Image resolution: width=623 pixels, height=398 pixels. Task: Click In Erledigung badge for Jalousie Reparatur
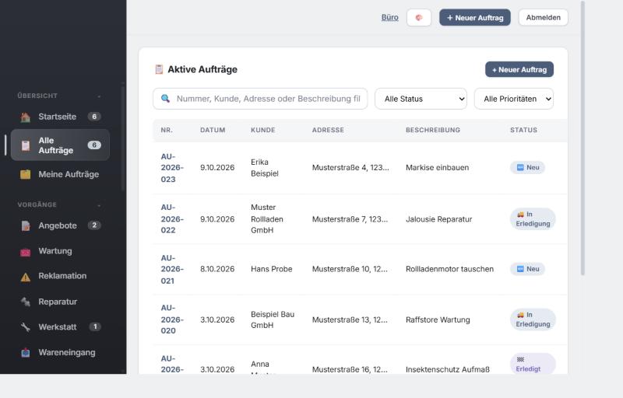tap(533, 218)
